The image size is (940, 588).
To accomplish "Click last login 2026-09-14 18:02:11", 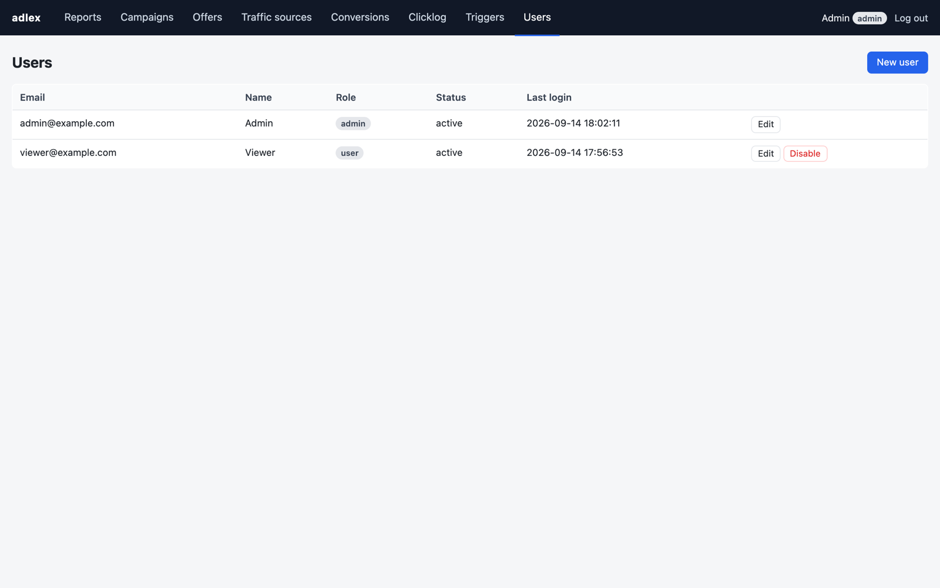I will [573, 123].
